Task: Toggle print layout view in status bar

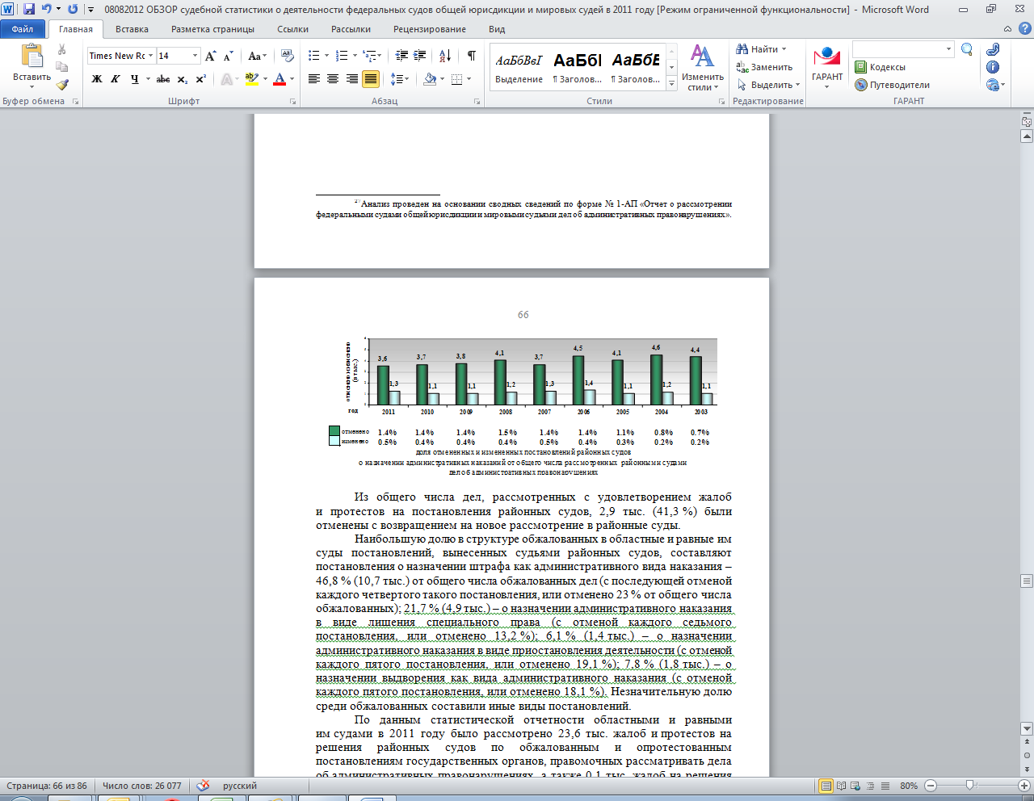Action: (x=826, y=786)
